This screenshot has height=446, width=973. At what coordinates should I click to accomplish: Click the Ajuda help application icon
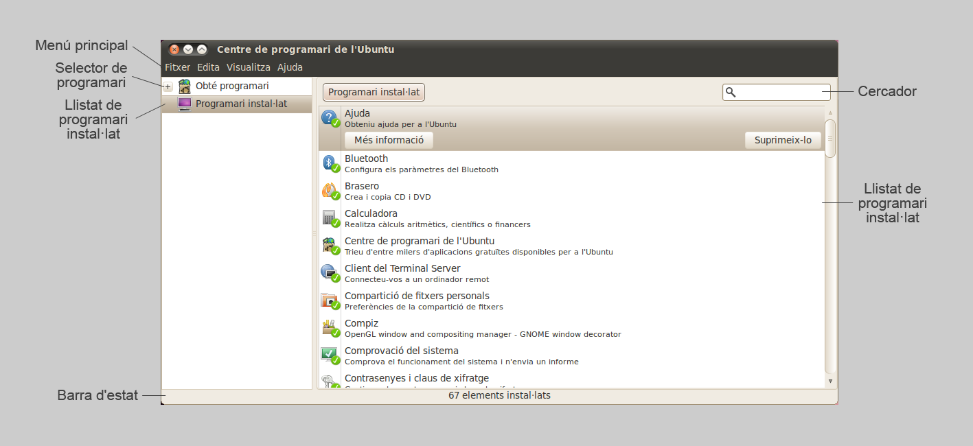[x=330, y=118]
